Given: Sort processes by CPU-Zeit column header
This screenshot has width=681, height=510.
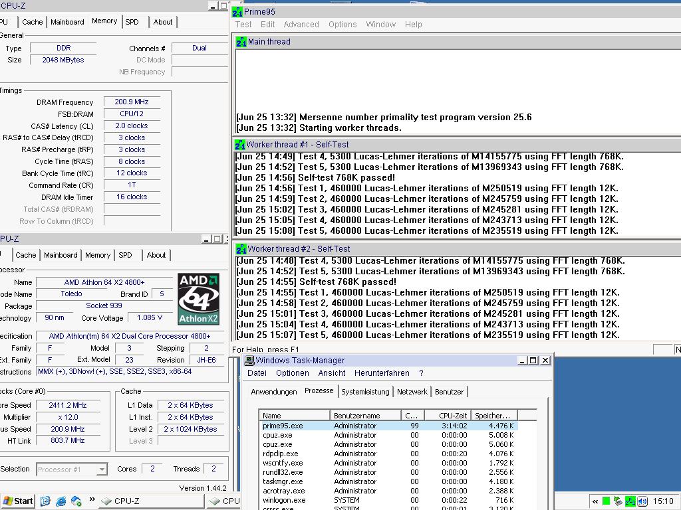Looking at the screenshot, I should click(x=448, y=416).
